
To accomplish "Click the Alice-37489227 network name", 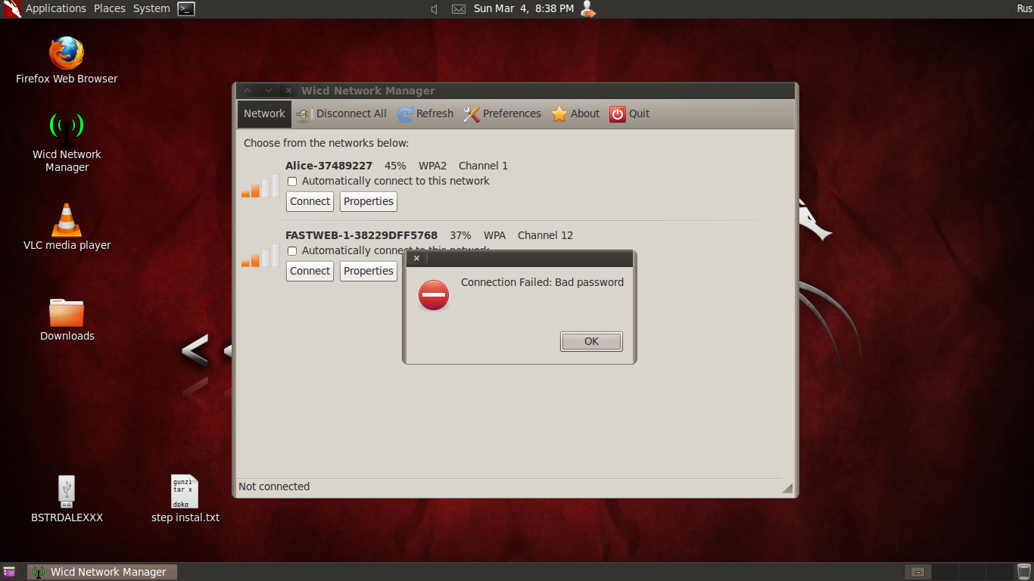I will [329, 166].
